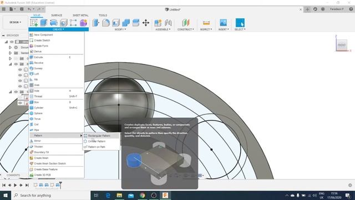Choose Circular Pattern from submenu

pyautogui.click(x=101, y=141)
